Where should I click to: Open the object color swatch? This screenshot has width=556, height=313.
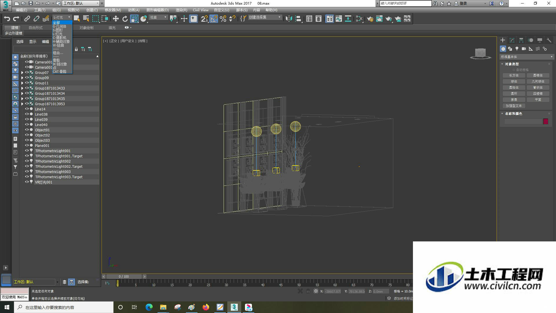546,121
